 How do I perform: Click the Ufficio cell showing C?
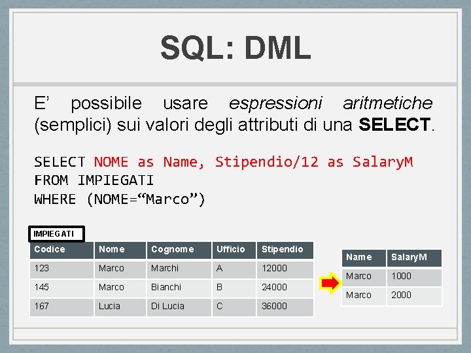[x=234, y=307]
